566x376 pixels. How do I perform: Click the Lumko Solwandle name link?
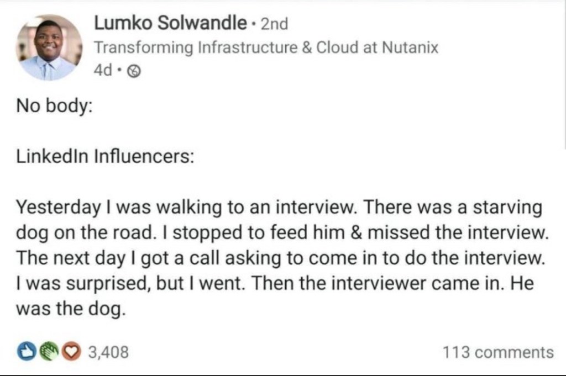[x=170, y=23]
